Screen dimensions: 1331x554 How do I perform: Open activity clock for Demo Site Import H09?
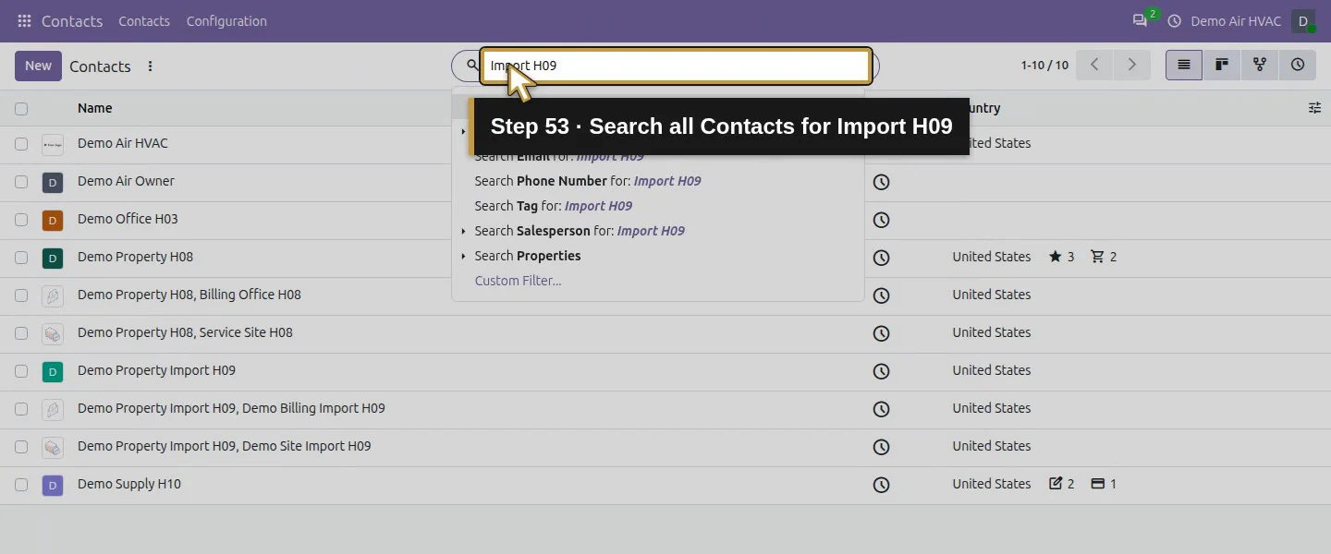click(881, 447)
